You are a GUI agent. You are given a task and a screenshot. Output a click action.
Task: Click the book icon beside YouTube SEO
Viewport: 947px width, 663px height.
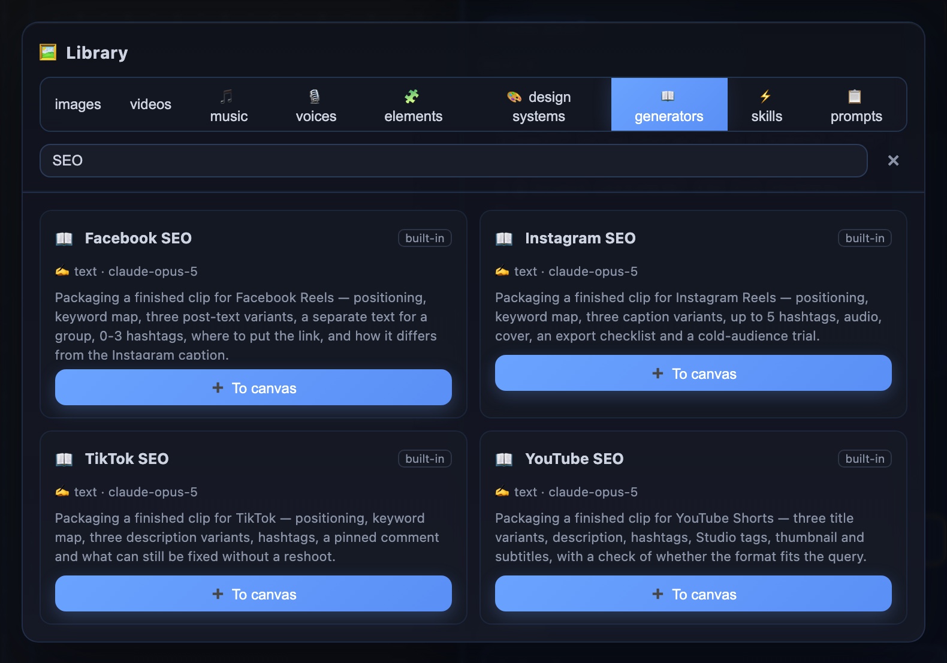(504, 459)
